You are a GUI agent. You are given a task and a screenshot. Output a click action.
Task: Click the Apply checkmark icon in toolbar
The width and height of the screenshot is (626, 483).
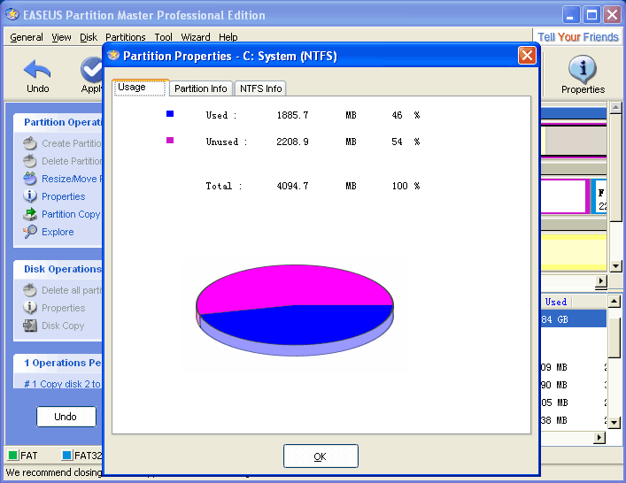coord(91,69)
